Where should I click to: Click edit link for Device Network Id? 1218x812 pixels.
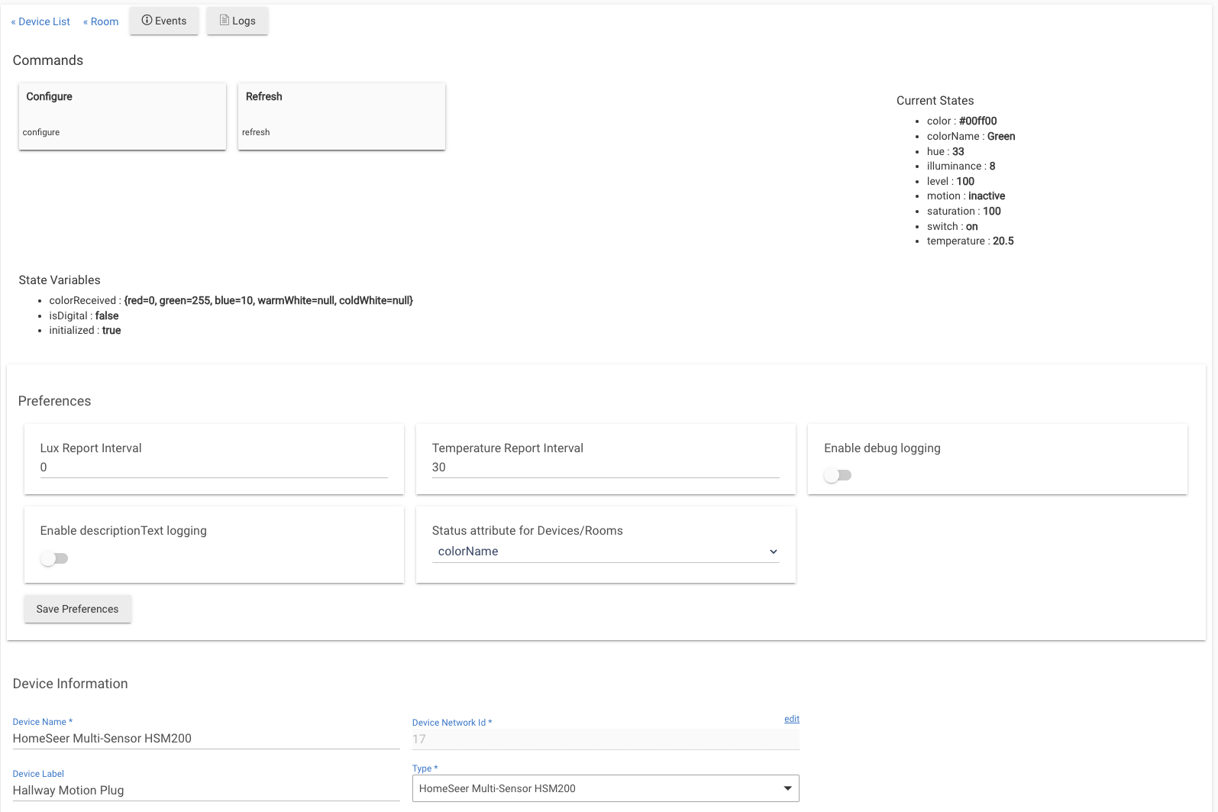click(792, 719)
